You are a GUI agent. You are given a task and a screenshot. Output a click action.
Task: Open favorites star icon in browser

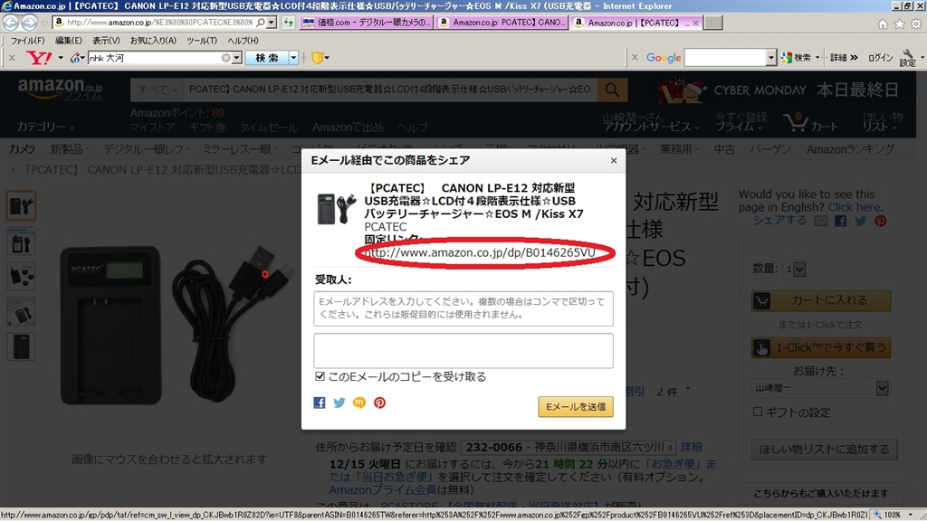pyautogui.click(x=899, y=24)
